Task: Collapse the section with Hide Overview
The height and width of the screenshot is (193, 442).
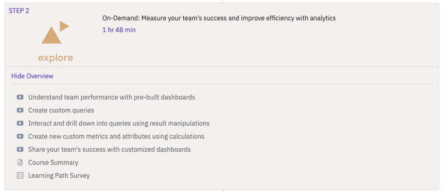Action: click(32, 76)
